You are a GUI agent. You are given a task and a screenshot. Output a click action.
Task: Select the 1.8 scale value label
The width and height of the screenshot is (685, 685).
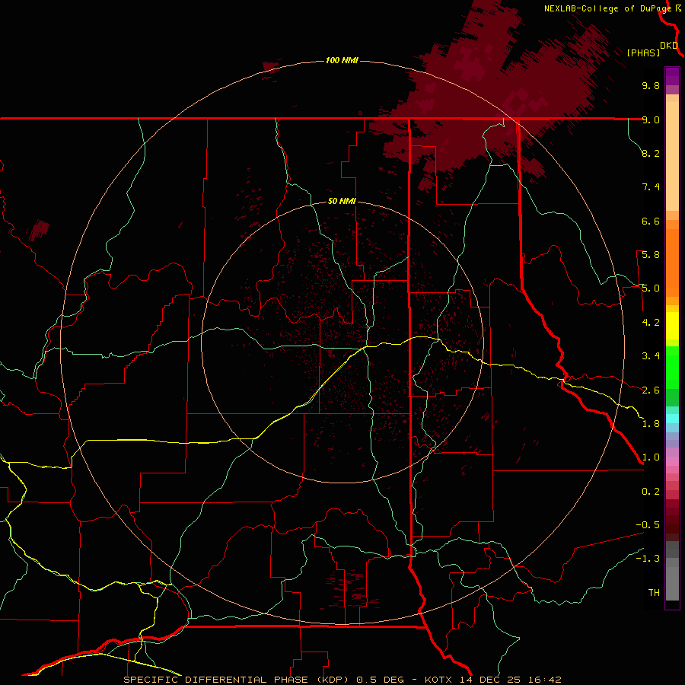651,424
